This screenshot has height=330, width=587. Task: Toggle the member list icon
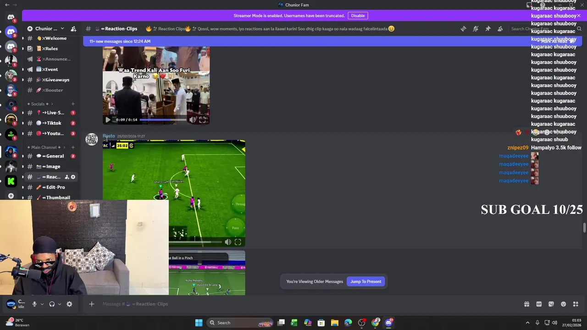[500, 28]
